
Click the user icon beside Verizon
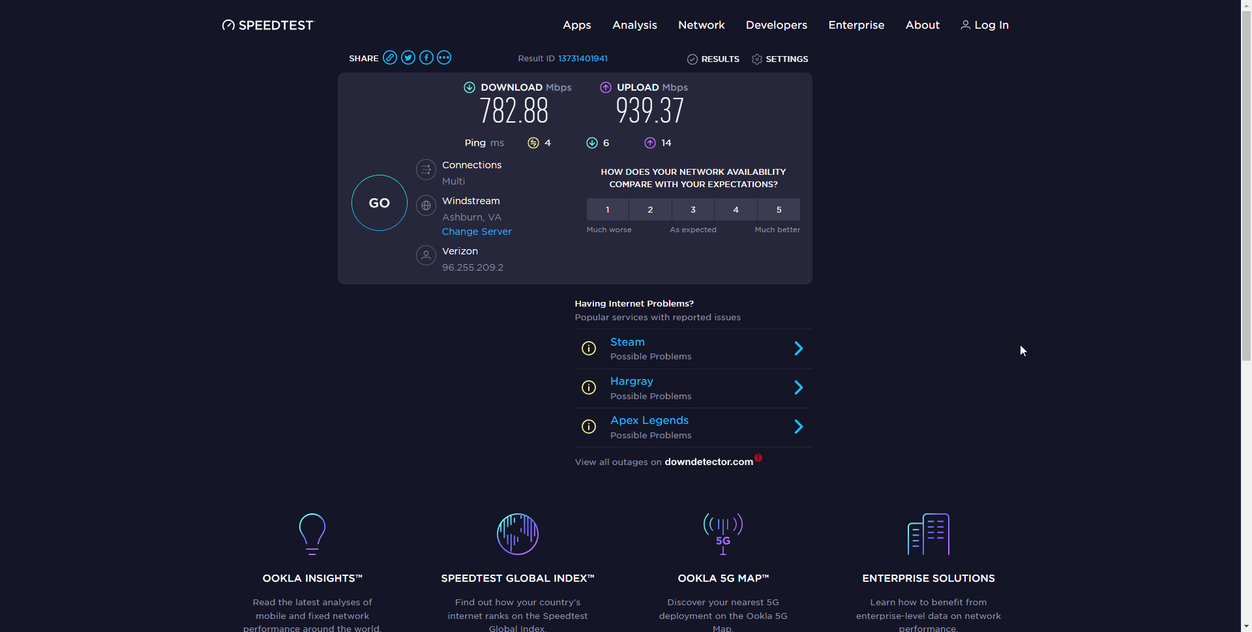coord(426,255)
